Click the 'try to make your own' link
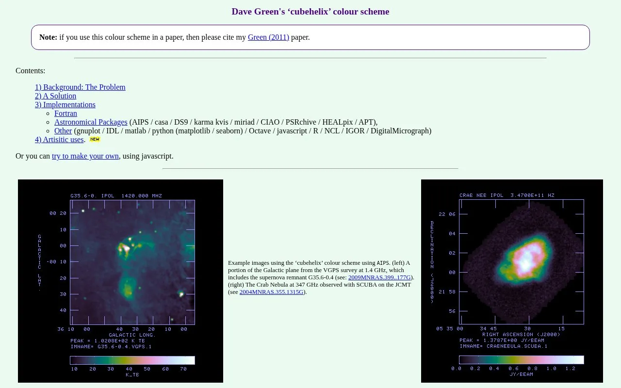 pyautogui.click(x=85, y=156)
